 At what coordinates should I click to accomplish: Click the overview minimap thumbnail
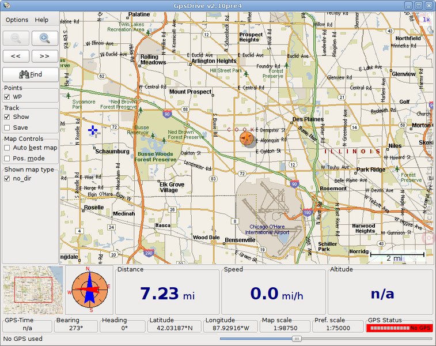pyautogui.click(x=33, y=290)
